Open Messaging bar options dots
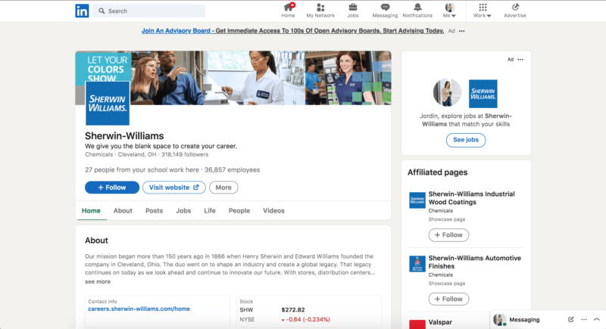606x329 pixels. [584, 319]
